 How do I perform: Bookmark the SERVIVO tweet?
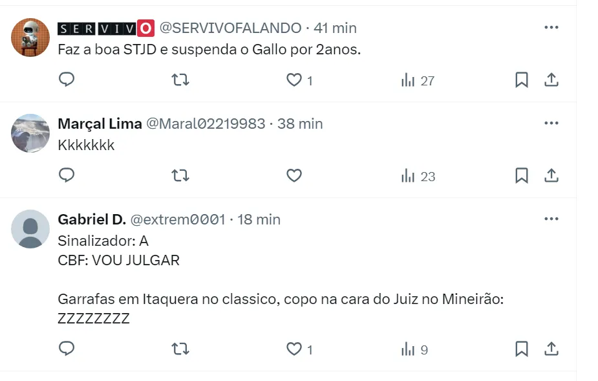(522, 80)
